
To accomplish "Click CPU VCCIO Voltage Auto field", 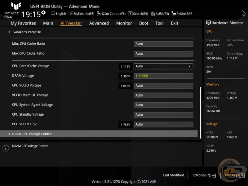I will pos(163,86).
